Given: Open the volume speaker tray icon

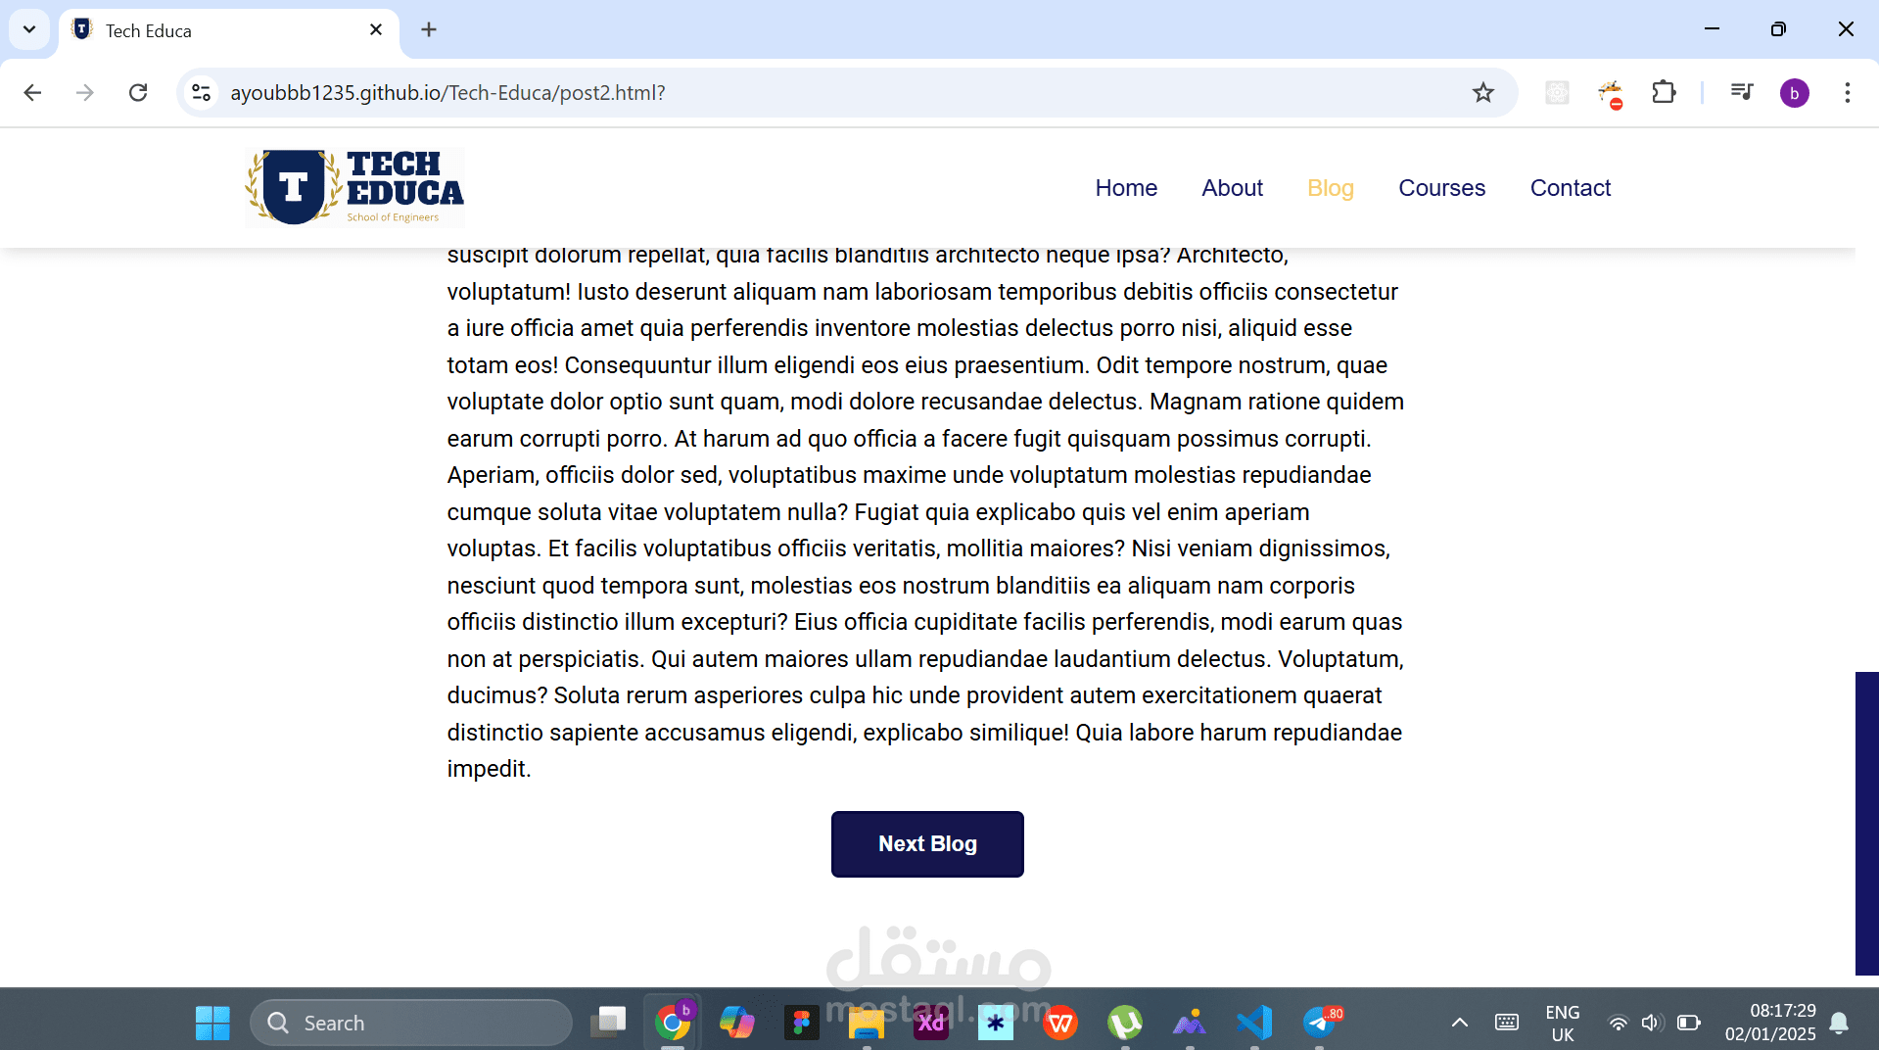Looking at the screenshot, I should 1652,1023.
